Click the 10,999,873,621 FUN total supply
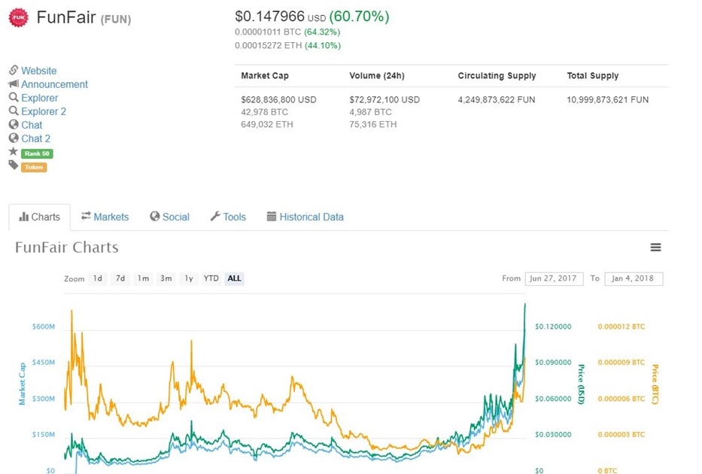The height and width of the screenshot is (474, 702). [x=607, y=100]
